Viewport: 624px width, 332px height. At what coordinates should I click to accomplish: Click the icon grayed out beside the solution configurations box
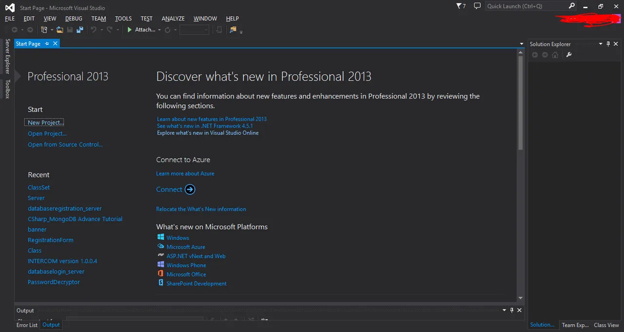coord(219,30)
